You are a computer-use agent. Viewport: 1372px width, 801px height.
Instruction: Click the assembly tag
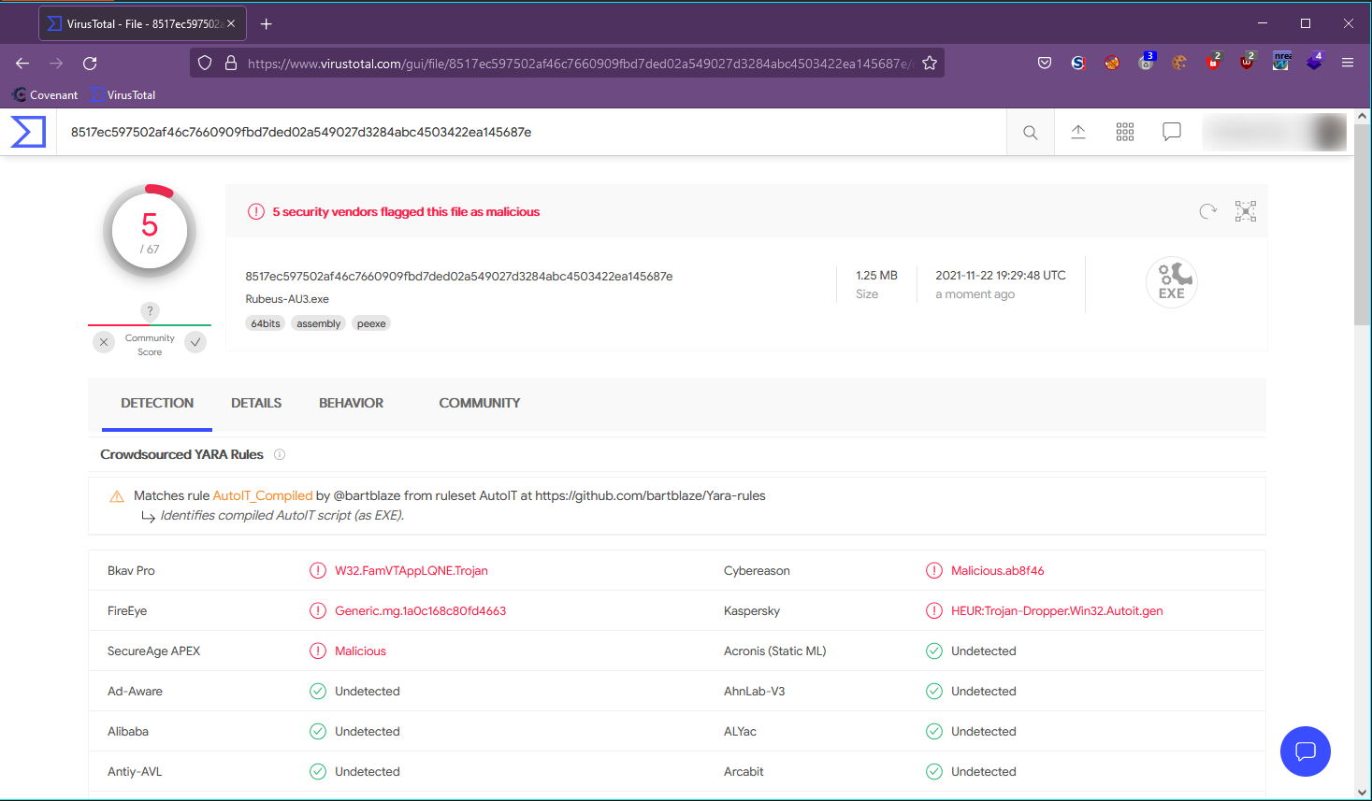[x=319, y=323]
